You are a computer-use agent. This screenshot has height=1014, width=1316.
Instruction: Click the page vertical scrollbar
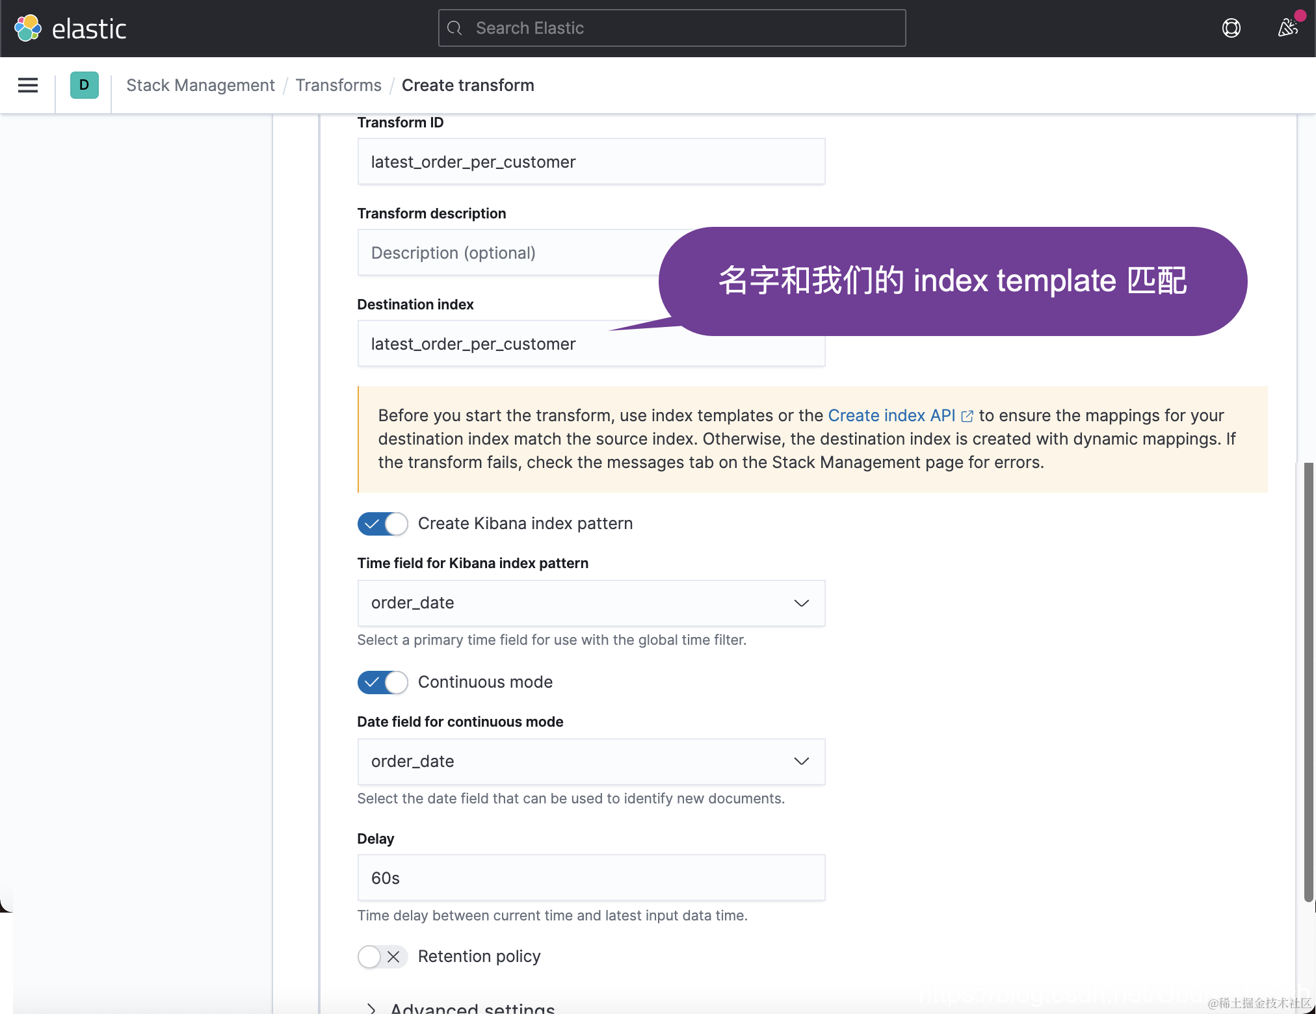[1308, 682]
